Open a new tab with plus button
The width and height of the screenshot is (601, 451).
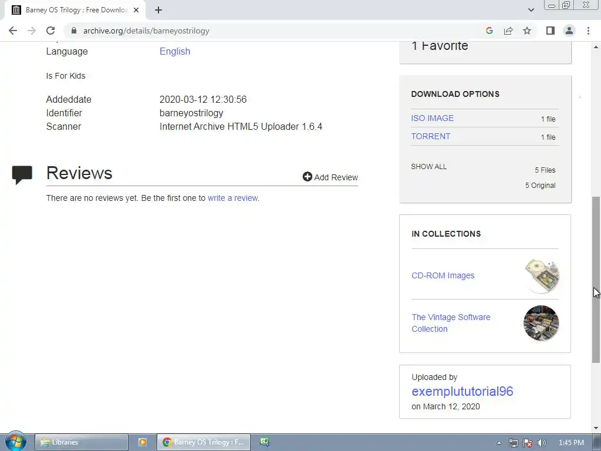pyautogui.click(x=158, y=10)
